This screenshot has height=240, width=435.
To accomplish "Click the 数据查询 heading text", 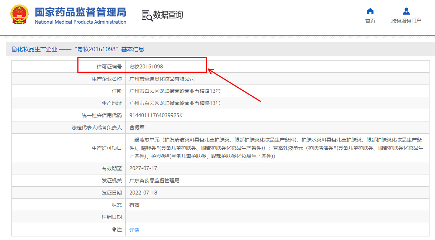I will [168, 15].
